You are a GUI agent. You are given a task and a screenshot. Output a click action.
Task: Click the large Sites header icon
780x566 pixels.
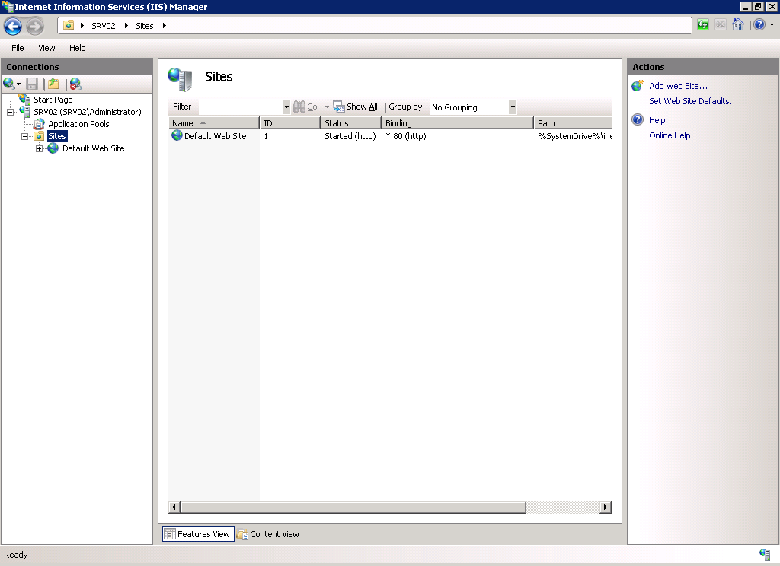click(180, 79)
